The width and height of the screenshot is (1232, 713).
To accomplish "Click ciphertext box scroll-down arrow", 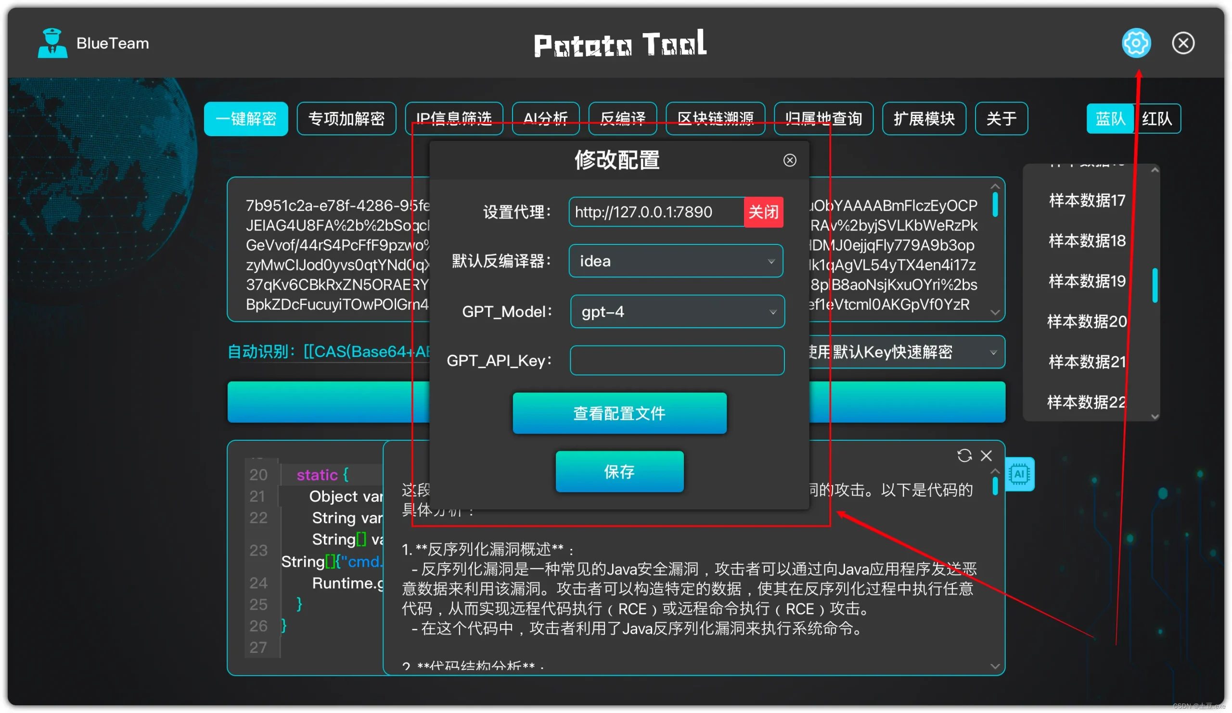I will tap(994, 312).
